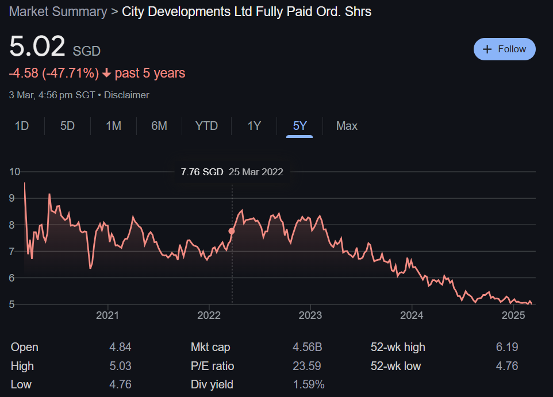Click the 2025 x-axis label
553x397 pixels.
513,315
